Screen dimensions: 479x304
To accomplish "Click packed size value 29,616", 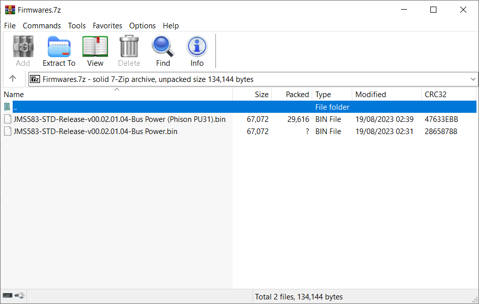I will point(298,119).
